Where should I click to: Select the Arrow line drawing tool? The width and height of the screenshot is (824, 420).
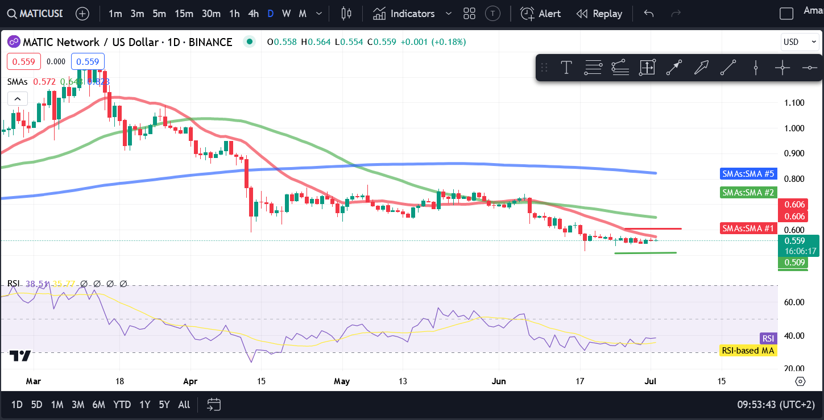click(674, 68)
